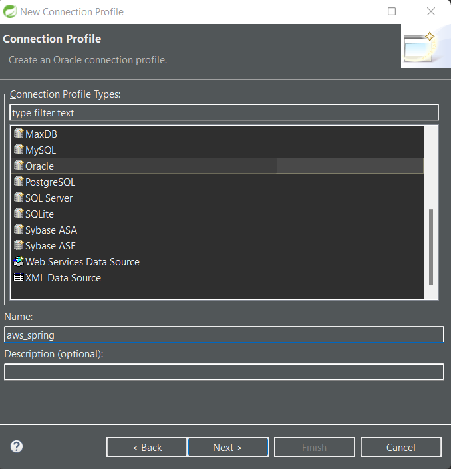
Task: Open the help question mark icon
Action: [x=17, y=446]
